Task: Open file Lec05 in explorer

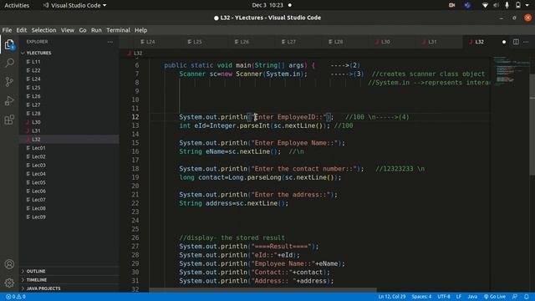Action: pos(69,182)
